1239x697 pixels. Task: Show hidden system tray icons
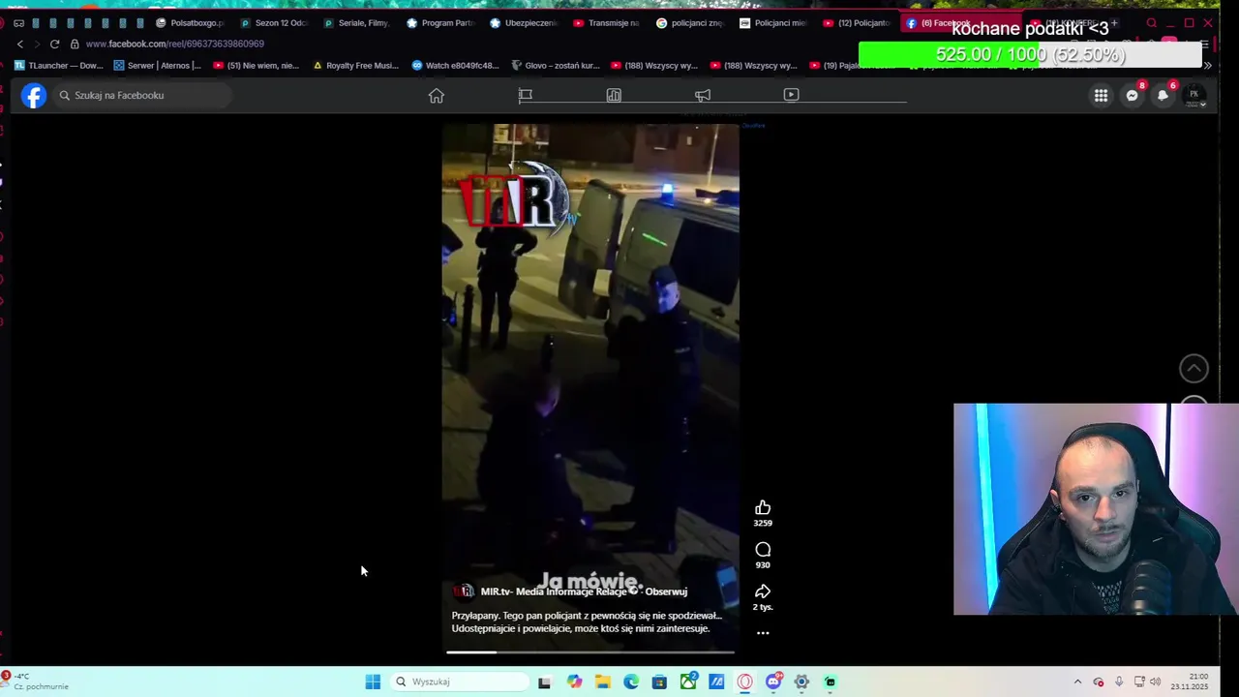pyautogui.click(x=1077, y=682)
